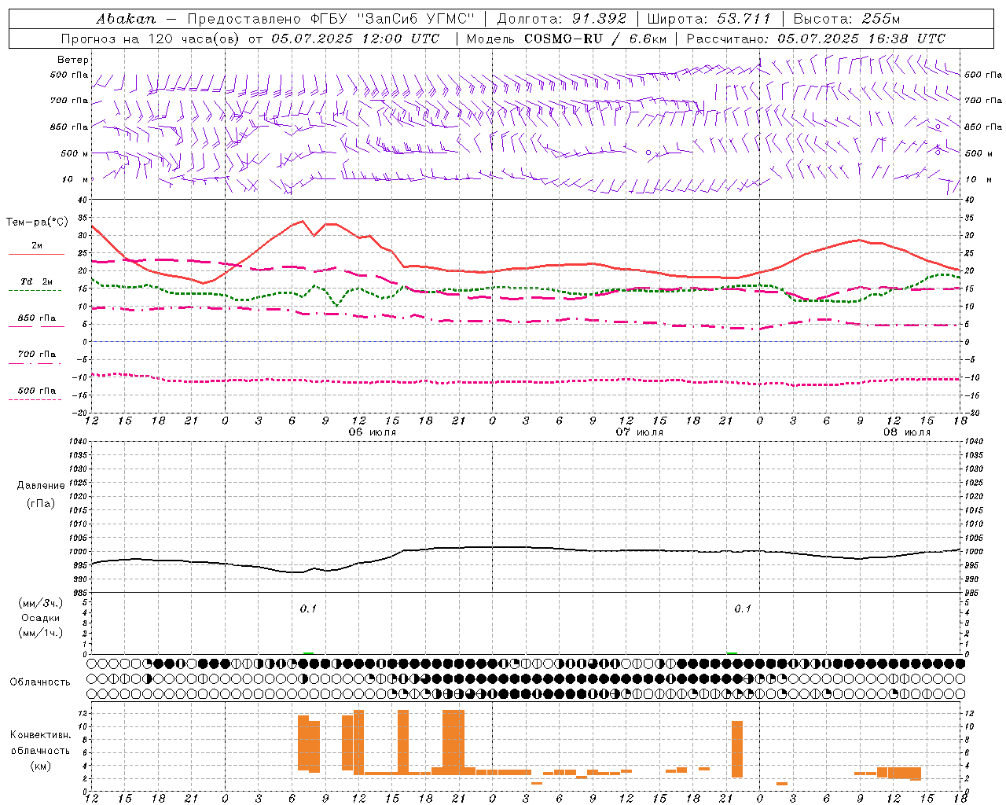Click the 700 гПа entry in the temperature legend
Viewport: 1006px width, 805px height.
tap(37, 355)
